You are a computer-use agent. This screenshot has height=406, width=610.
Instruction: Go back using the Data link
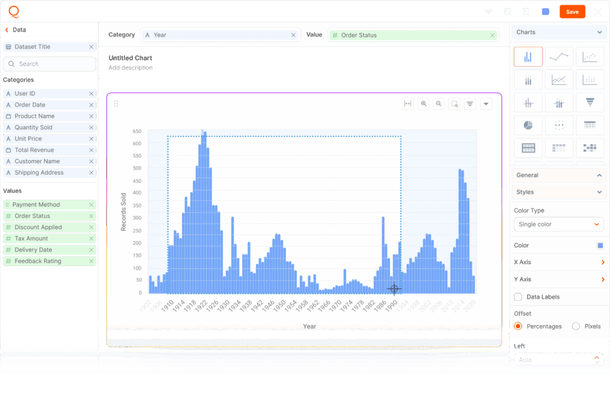coord(15,30)
